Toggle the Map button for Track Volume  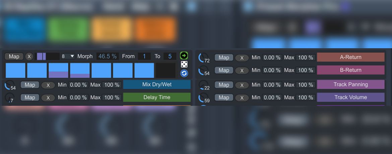click(224, 97)
